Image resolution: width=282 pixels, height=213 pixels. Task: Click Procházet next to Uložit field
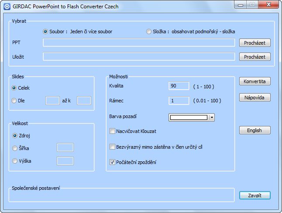254,57
